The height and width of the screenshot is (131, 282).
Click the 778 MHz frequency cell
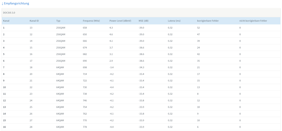[85, 127]
